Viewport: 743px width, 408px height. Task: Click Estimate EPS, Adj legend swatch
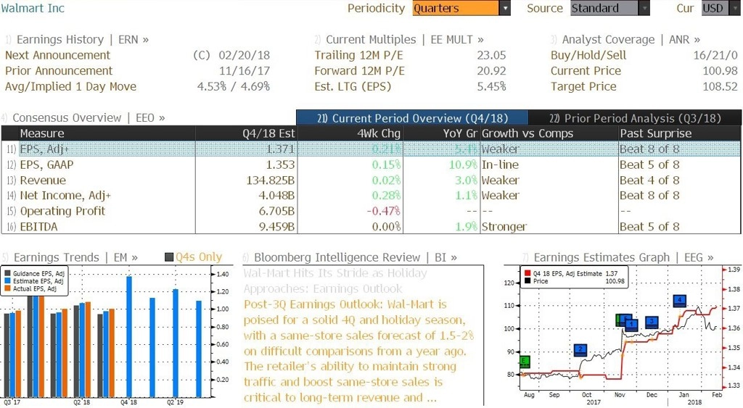(x=7, y=281)
